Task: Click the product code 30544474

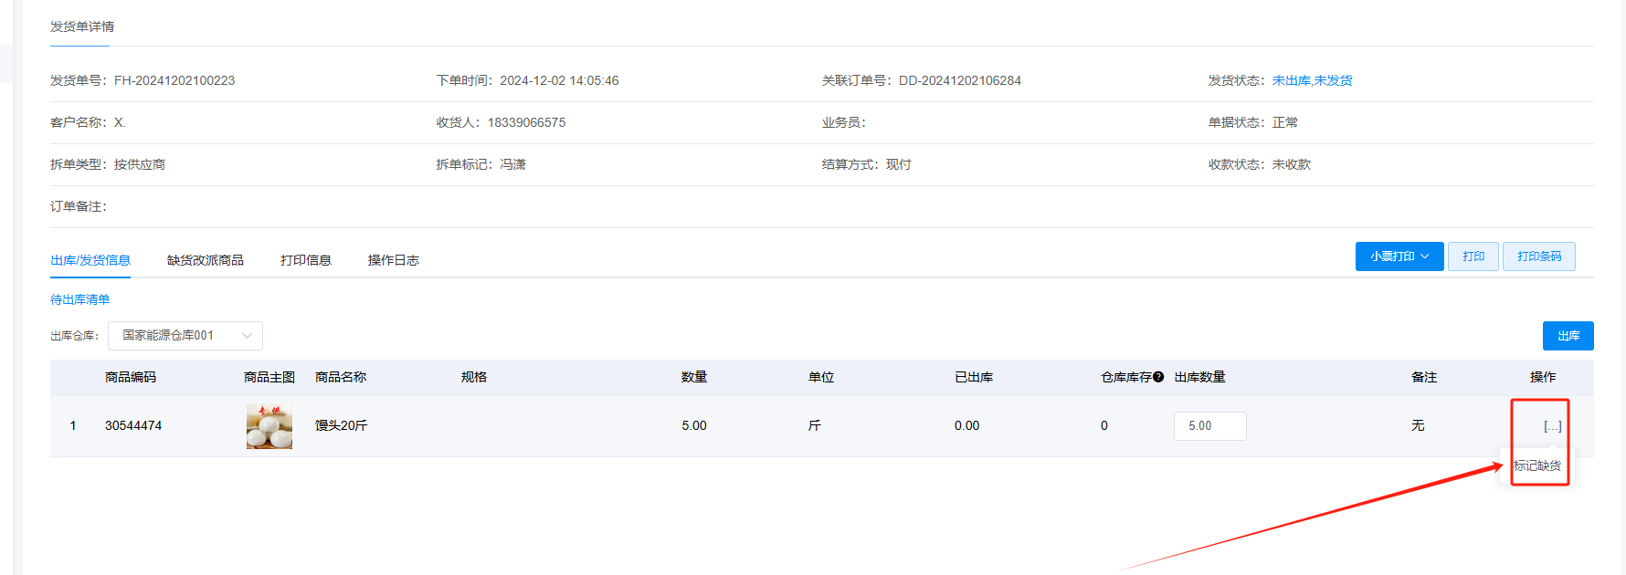Action: click(133, 426)
